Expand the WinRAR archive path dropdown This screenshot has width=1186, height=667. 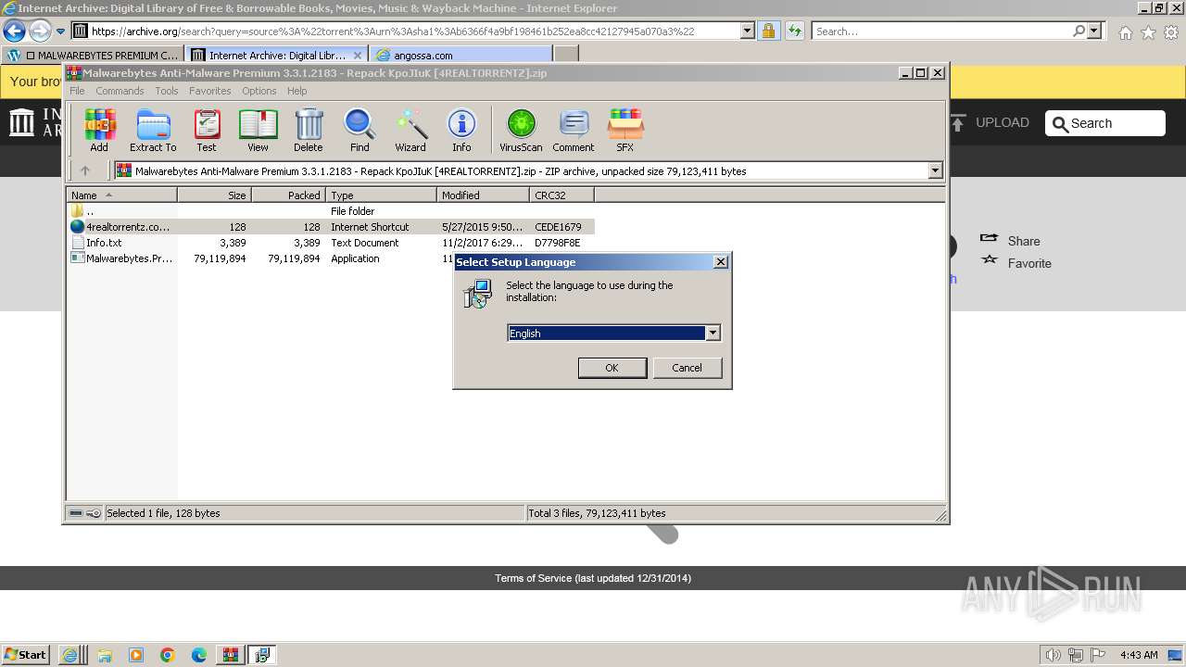[x=935, y=170]
